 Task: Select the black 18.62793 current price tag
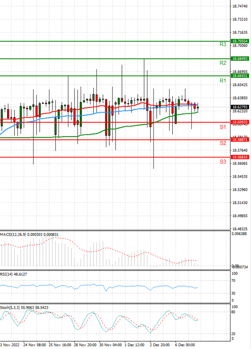pyautogui.click(x=240, y=107)
